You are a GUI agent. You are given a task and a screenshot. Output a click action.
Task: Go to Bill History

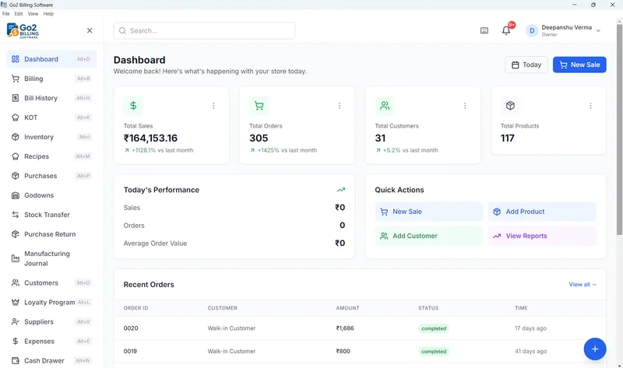51,98
